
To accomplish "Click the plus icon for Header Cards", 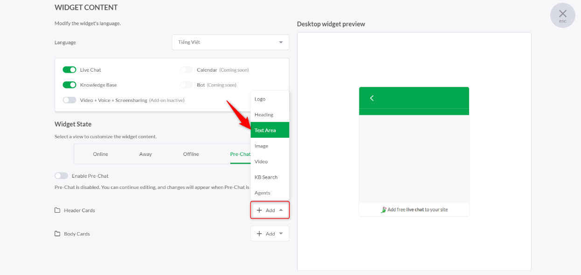I will [259, 210].
